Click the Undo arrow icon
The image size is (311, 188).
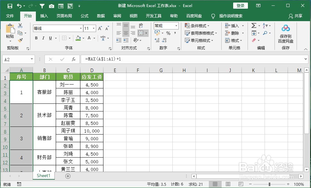pyautogui.click(x=20, y=5)
